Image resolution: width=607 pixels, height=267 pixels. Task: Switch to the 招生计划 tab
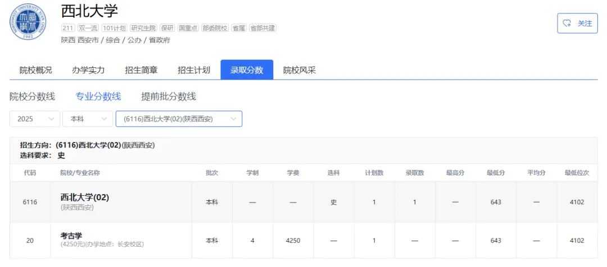pyautogui.click(x=193, y=70)
